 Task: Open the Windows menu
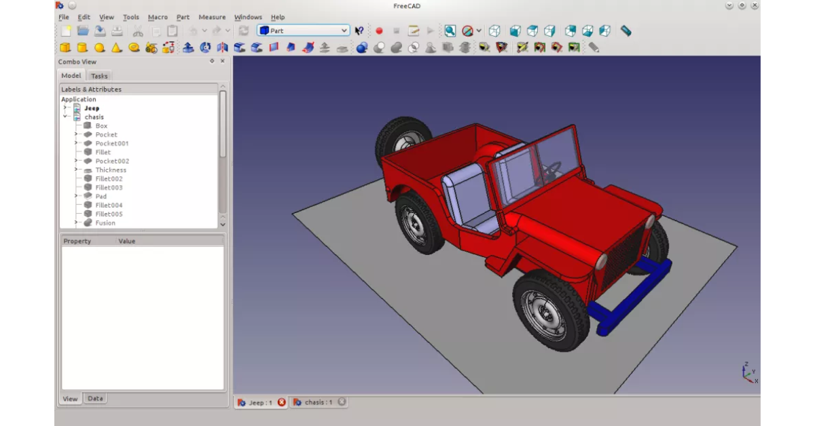[248, 17]
